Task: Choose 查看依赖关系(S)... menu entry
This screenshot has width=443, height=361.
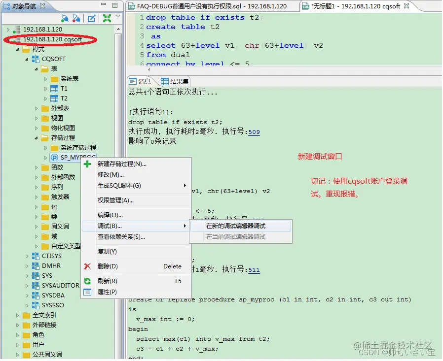Action: coord(136,237)
